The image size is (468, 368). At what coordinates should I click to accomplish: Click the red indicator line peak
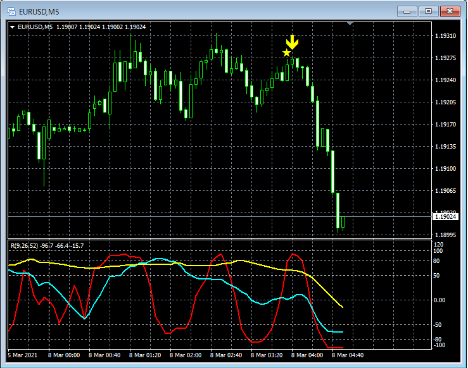[x=293, y=254]
